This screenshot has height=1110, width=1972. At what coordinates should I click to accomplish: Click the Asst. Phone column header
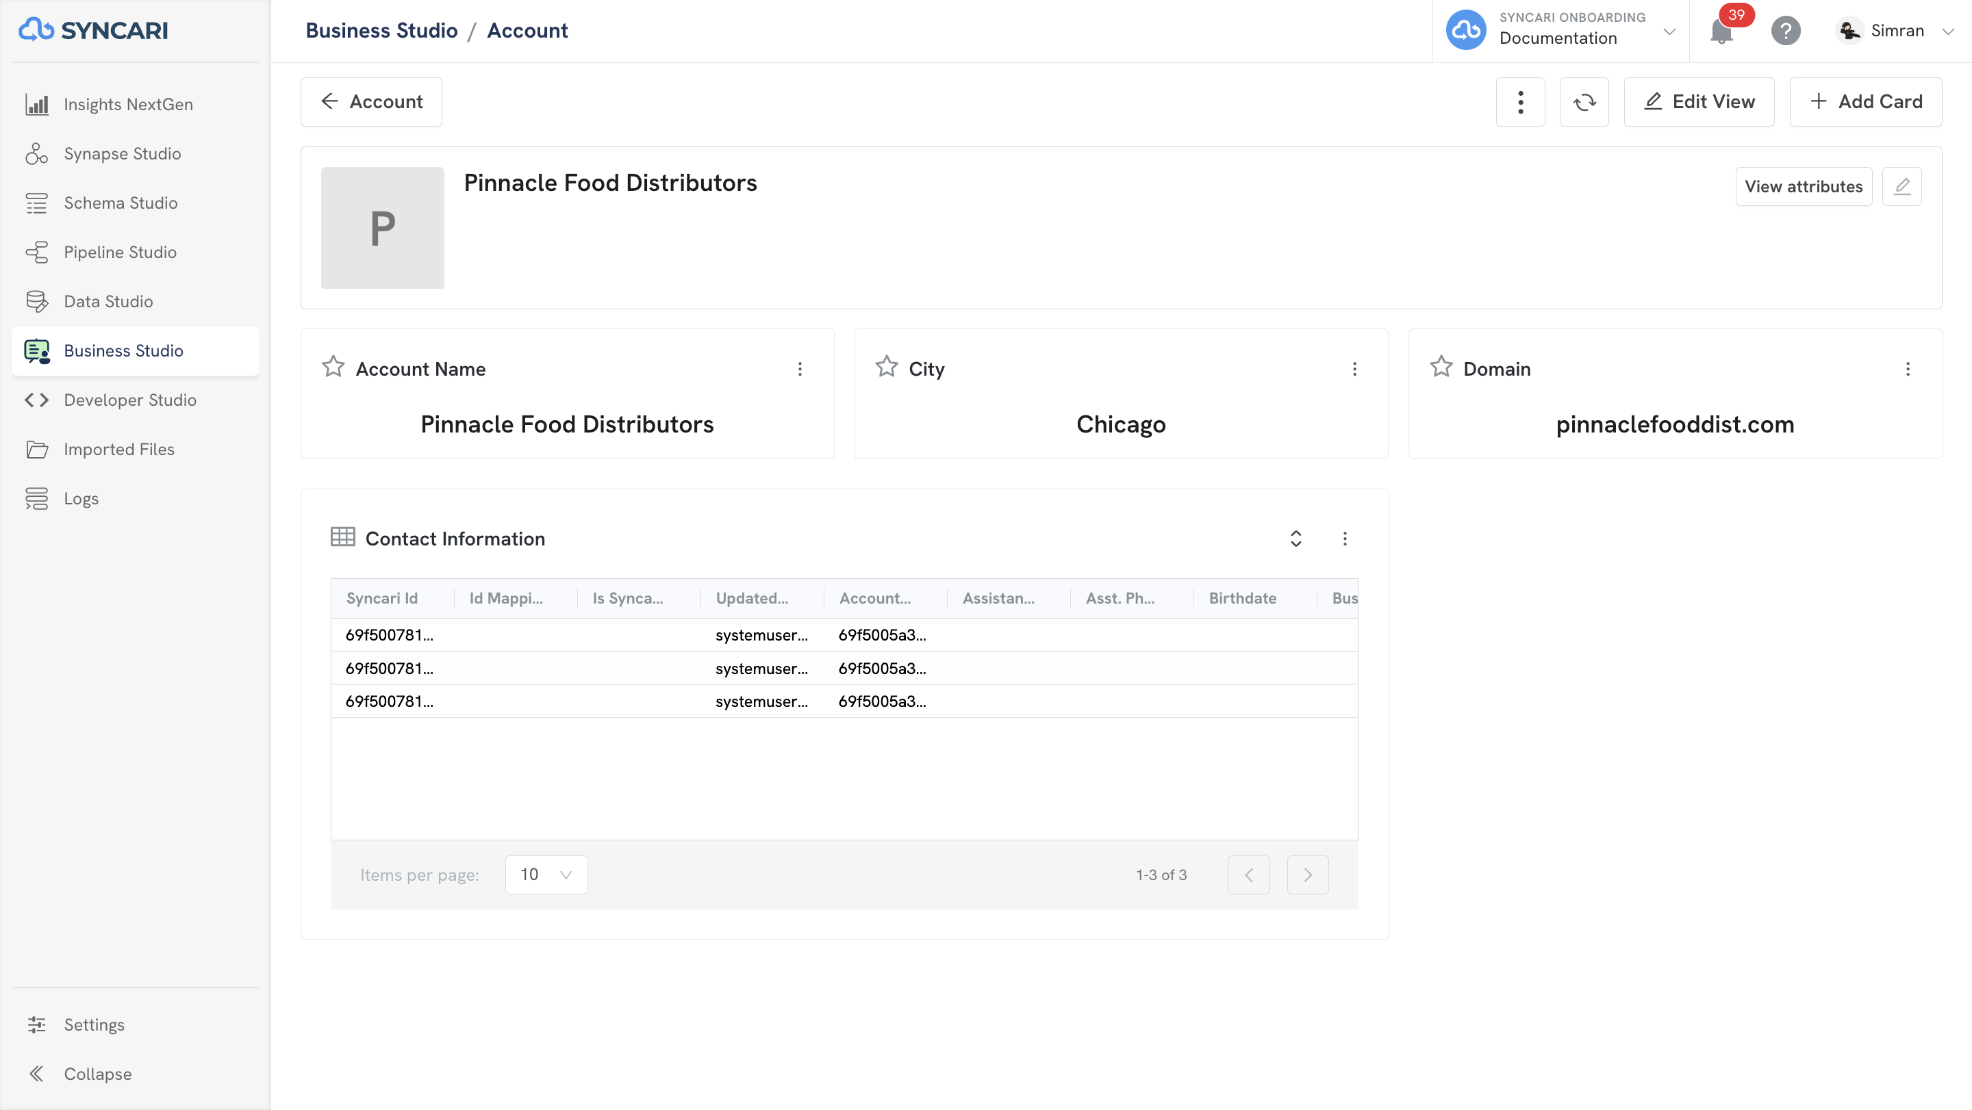(1133, 598)
